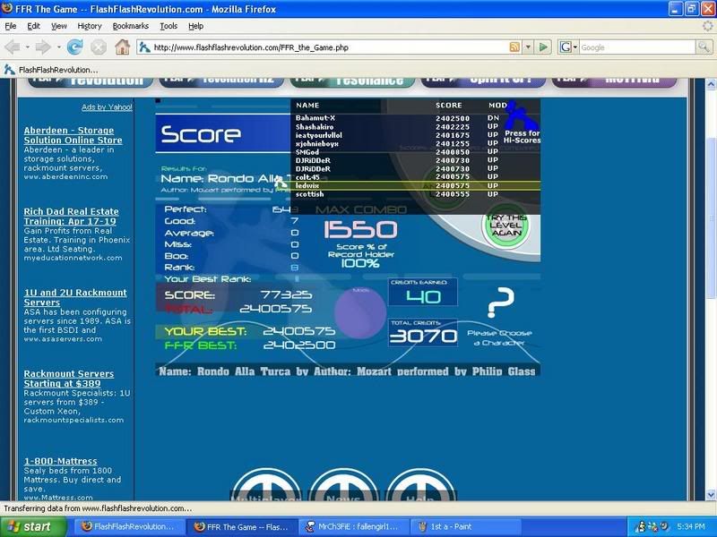Open the address bar URL dropdown
Screen dimensions: 717x537
pyautogui.click(x=528, y=47)
